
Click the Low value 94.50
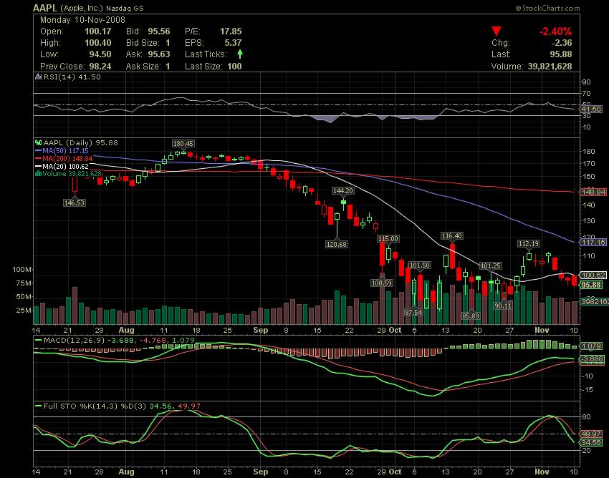[100, 54]
